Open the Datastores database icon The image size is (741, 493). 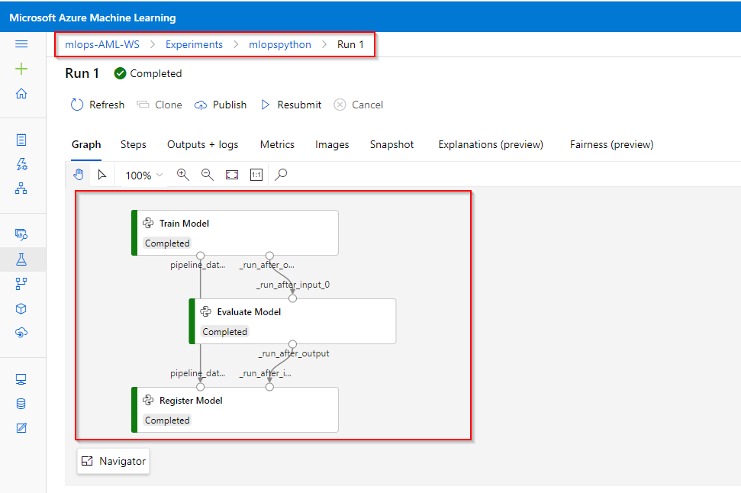coord(20,403)
